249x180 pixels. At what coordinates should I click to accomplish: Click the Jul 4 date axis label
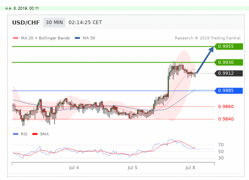pos(74,168)
